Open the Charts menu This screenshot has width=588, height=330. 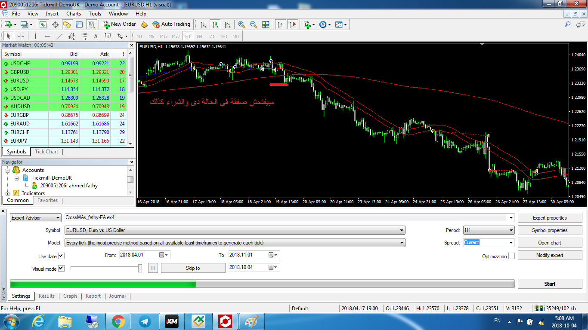(74, 14)
